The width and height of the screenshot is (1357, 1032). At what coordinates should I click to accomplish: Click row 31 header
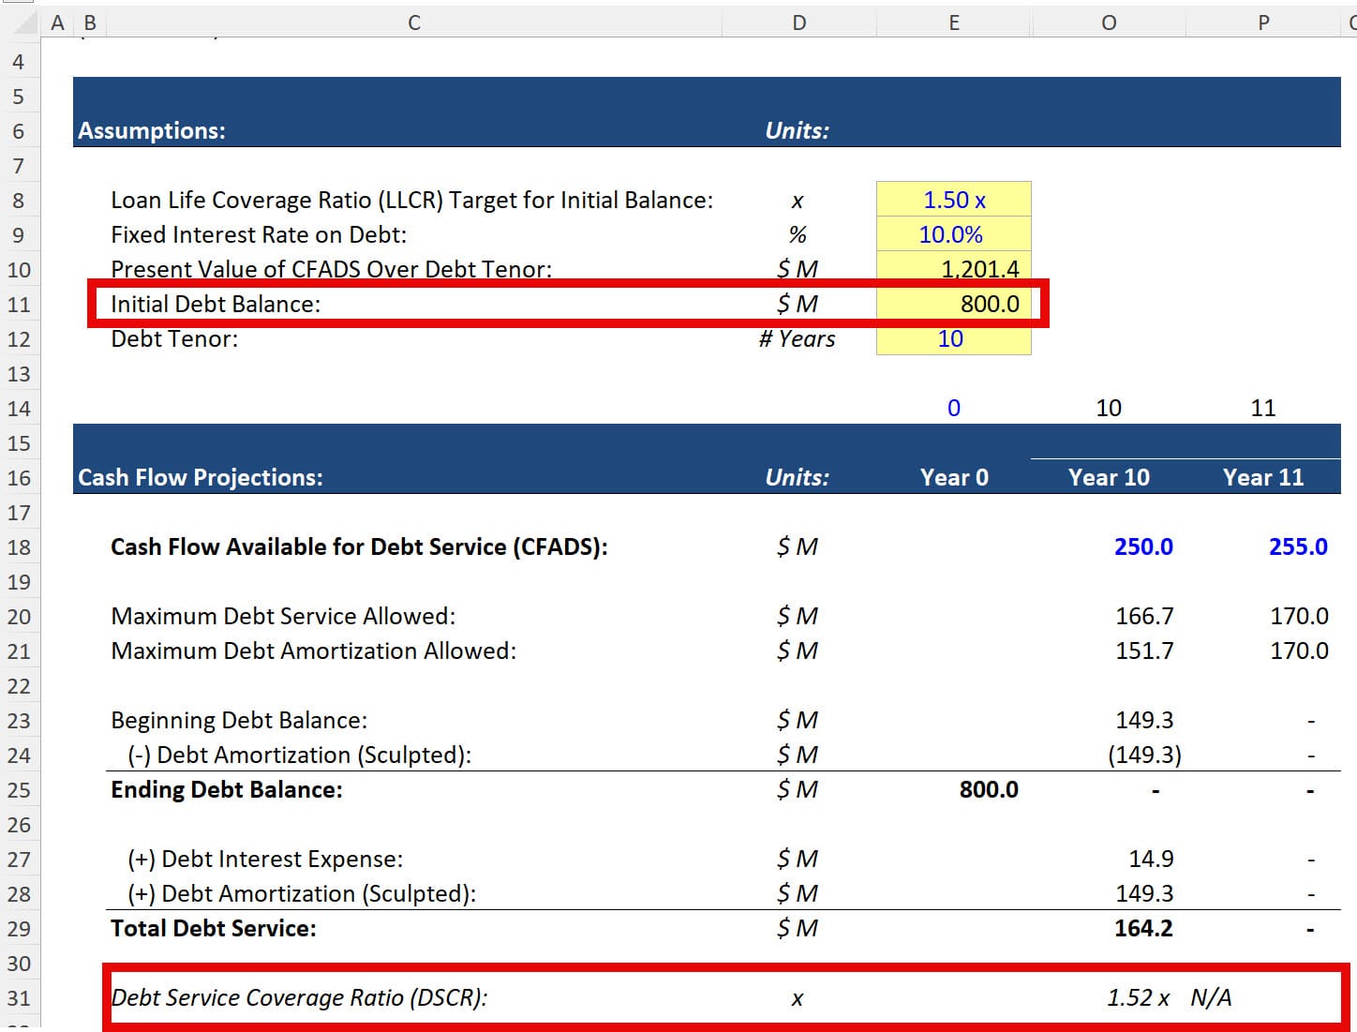click(19, 998)
